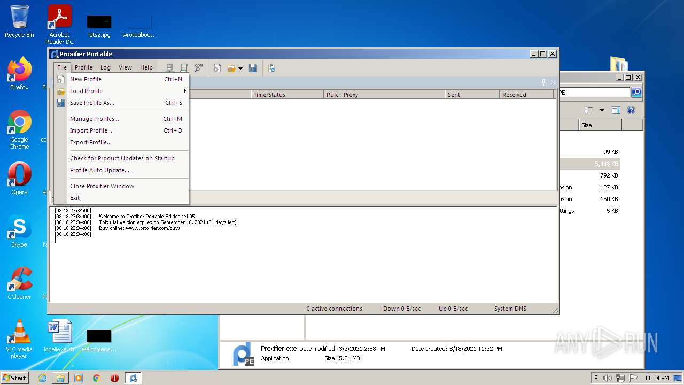This screenshot has height=385, width=684.
Task: Sort Explorer list by Size column
Action: 600,125
